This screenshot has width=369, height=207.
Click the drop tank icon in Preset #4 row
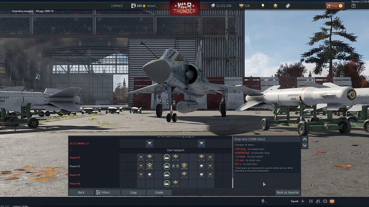tap(167, 175)
